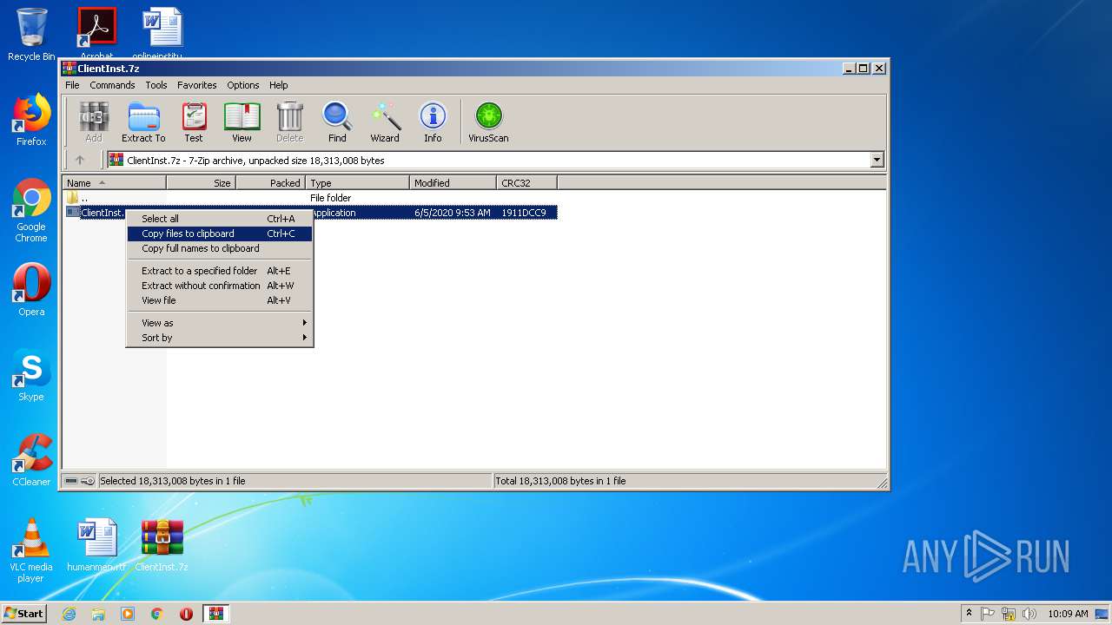Open Recycle Bin desktop icon
The image size is (1112, 625).
pos(31,35)
